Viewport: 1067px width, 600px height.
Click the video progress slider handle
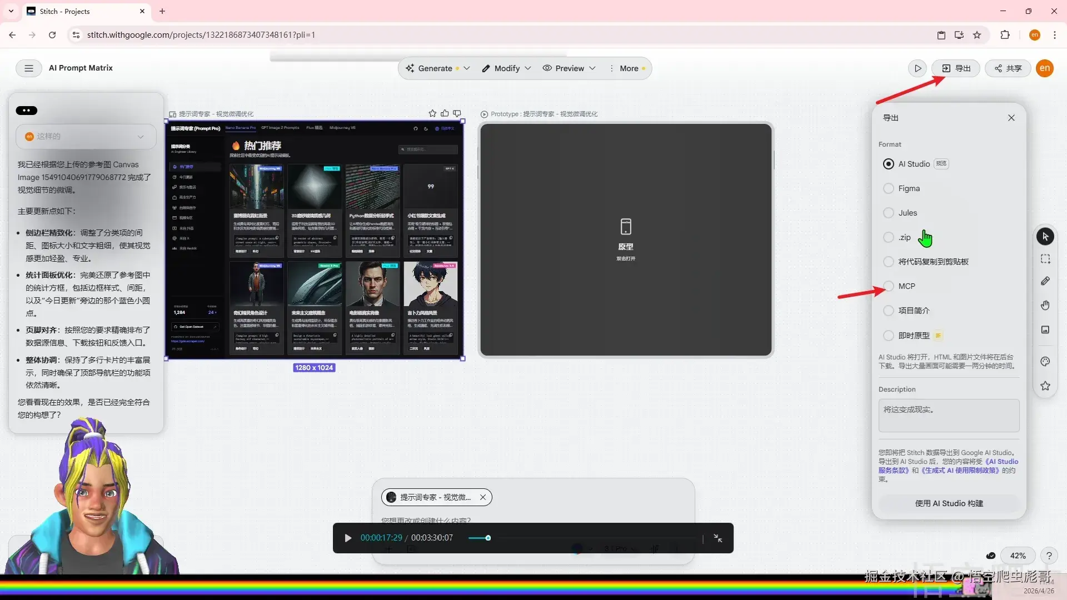[488, 538]
